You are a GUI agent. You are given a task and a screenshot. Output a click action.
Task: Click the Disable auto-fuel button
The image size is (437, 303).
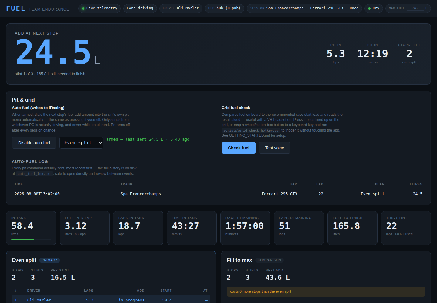(34, 143)
